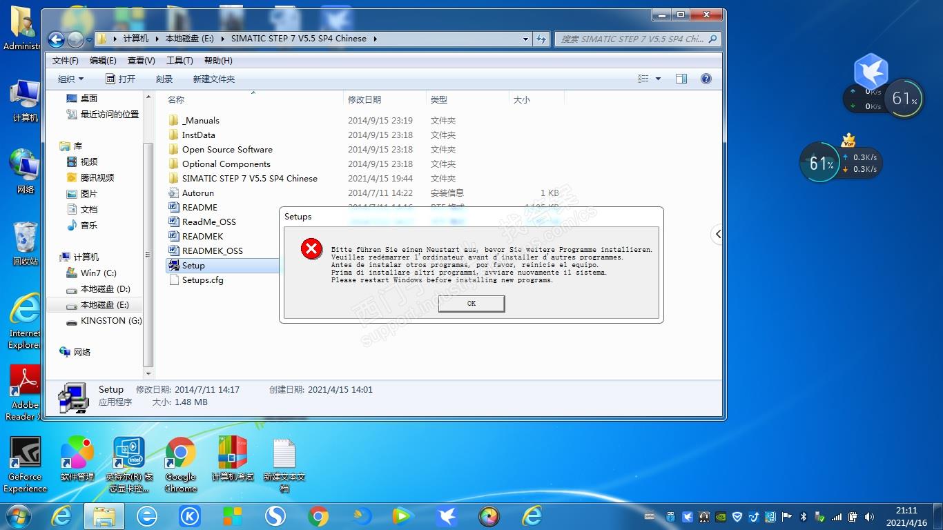Click the red error icon in Setups dialog
Viewport: 943px width, 530px height.
point(311,248)
